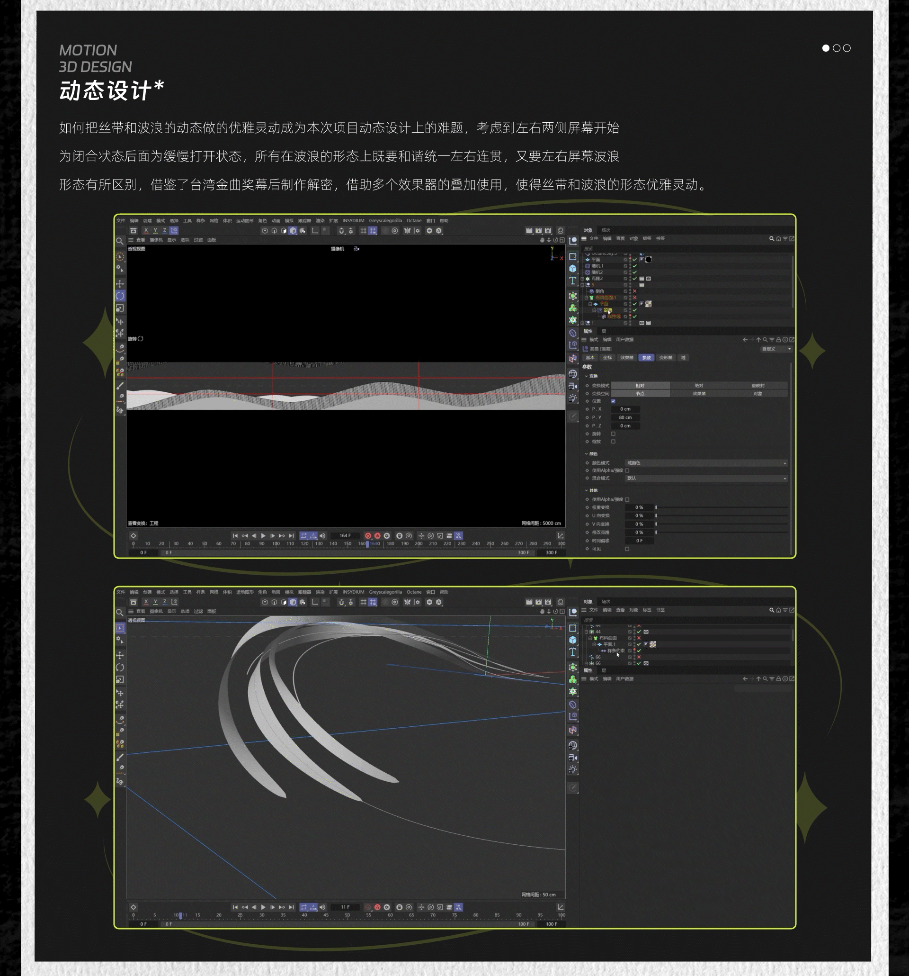Click the cube primitive icon in upper window
Image resolution: width=909 pixels, height=976 pixels.
pos(572,269)
